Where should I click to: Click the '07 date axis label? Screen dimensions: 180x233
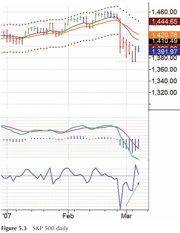[x=7, y=216]
